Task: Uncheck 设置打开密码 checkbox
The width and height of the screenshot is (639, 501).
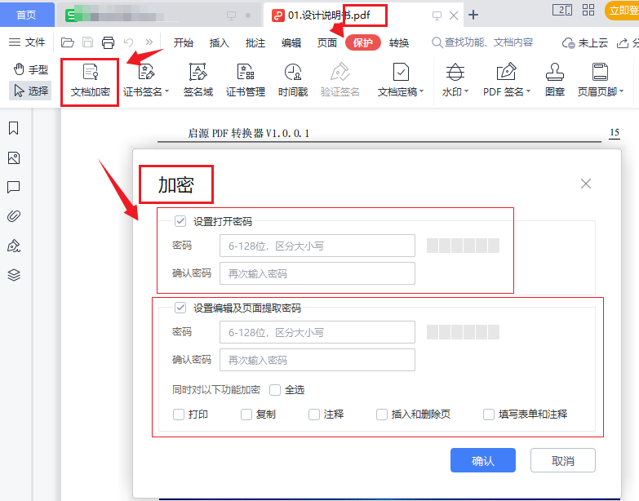Action: 180,221
